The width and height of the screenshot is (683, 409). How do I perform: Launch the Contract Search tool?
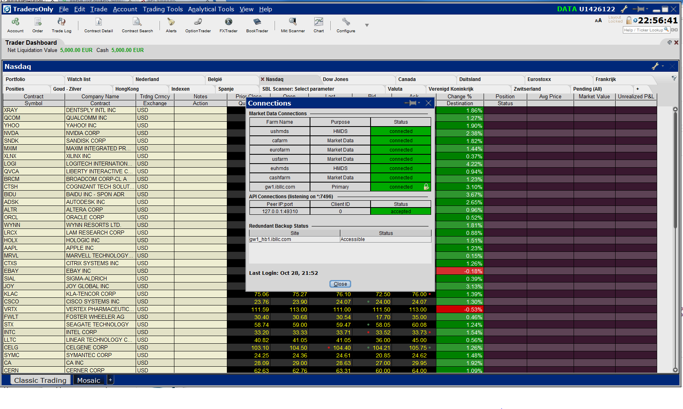tap(137, 25)
